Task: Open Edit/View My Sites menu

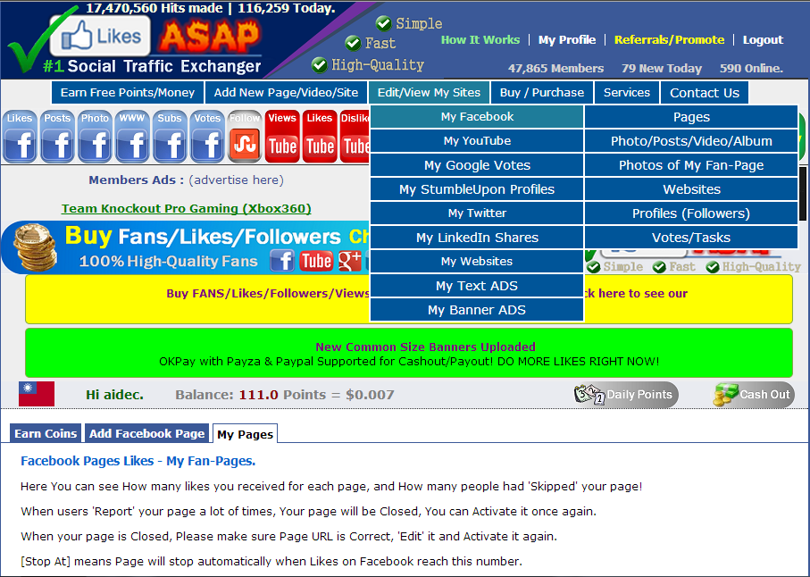Action: click(x=429, y=93)
